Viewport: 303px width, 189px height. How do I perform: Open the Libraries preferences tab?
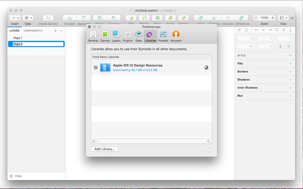(x=151, y=36)
